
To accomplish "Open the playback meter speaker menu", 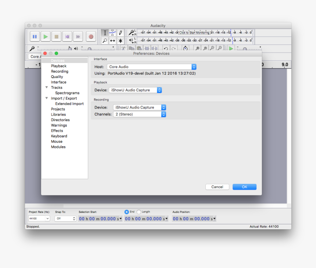I will coord(131,40).
